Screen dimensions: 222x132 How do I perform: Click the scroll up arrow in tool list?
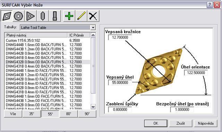[93, 35]
